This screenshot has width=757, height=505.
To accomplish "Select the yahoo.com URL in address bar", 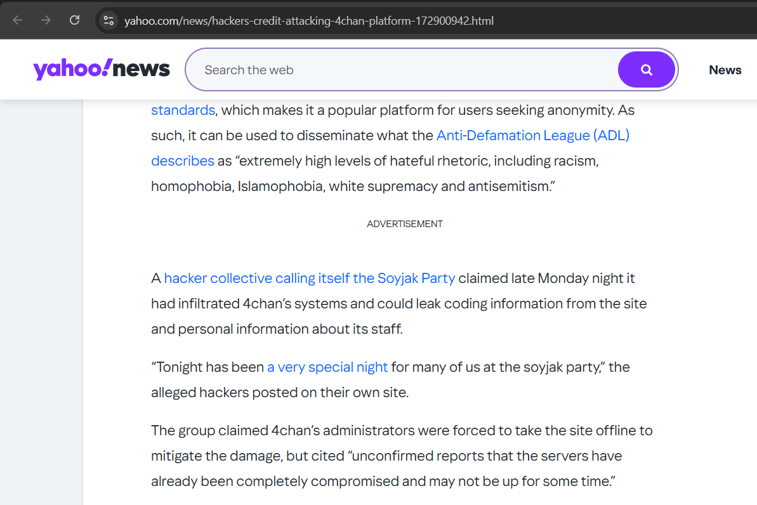I will click(x=308, y=20).
